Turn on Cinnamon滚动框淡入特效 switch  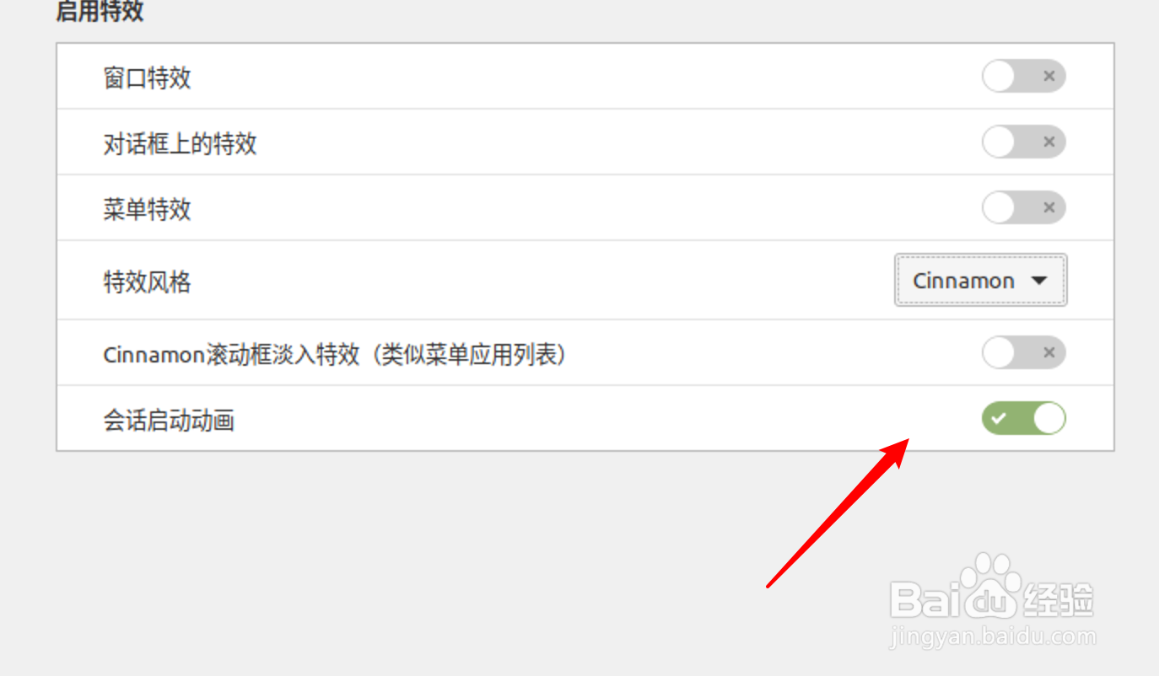(x=1024, y=353)
